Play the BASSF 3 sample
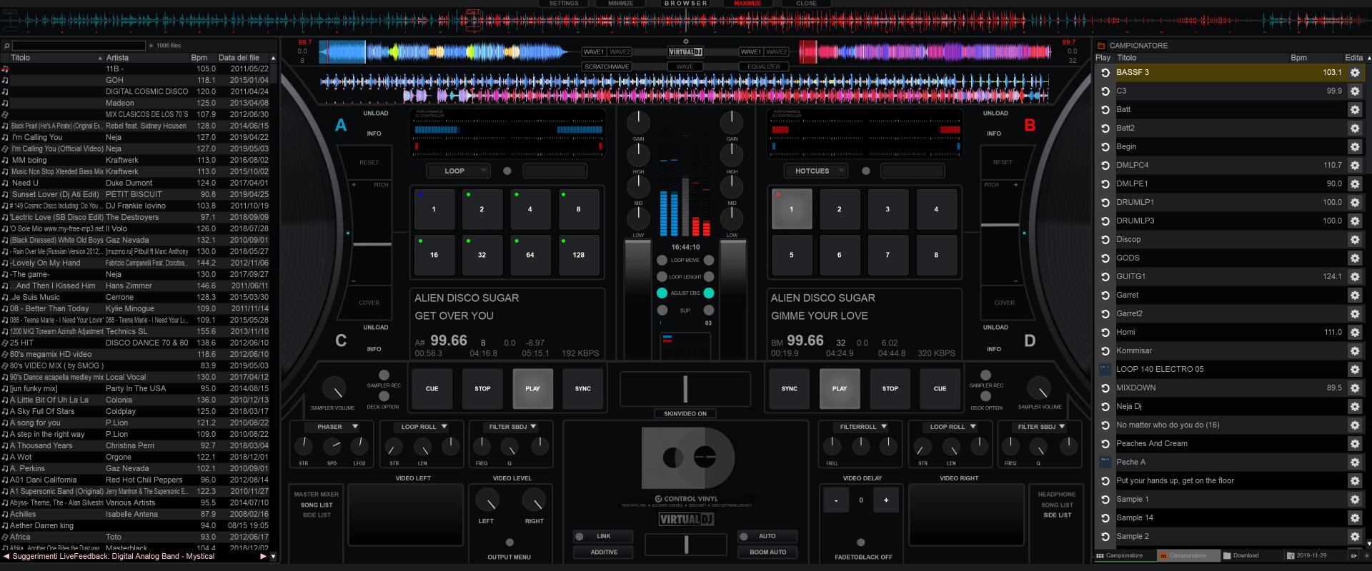 (x=1105, y=73)
